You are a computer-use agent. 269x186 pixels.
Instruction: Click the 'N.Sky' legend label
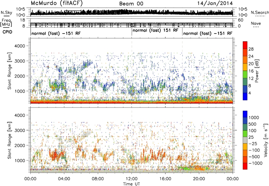[x=6, y=12]
